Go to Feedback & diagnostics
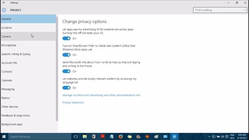This screenshot has width=249, height=140. (x=28, y=115)
